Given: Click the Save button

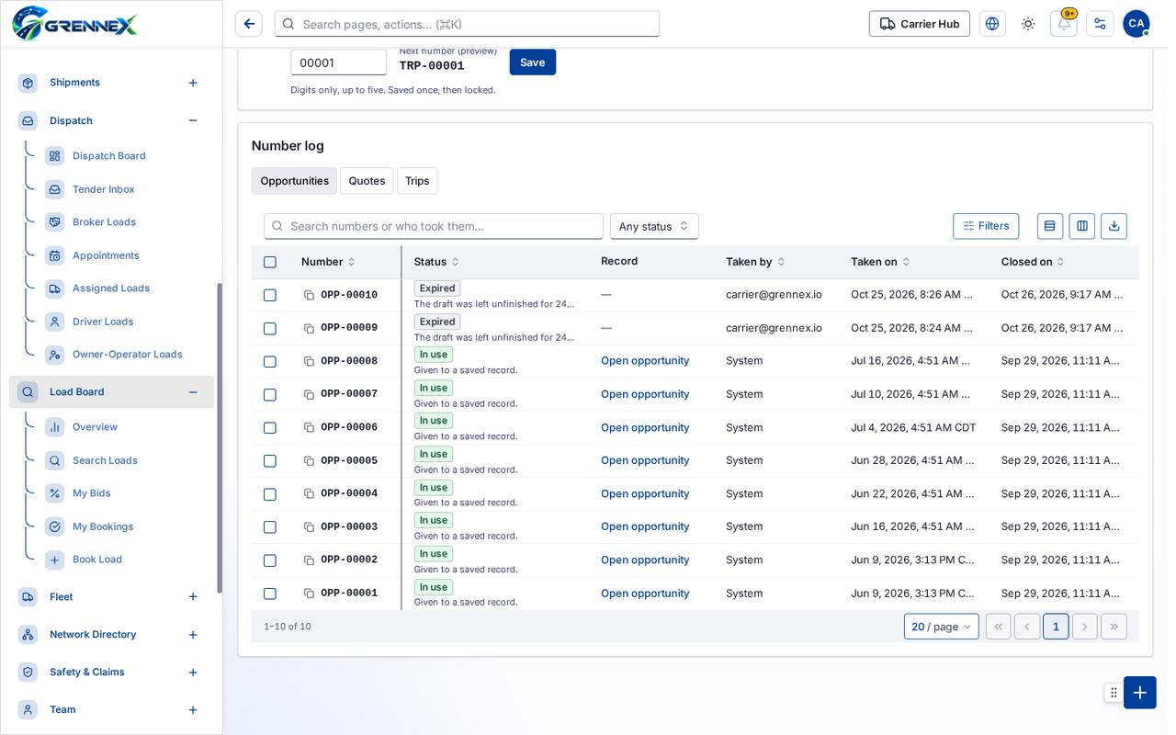Looking at the screenshot, I should tap(533, 62).
